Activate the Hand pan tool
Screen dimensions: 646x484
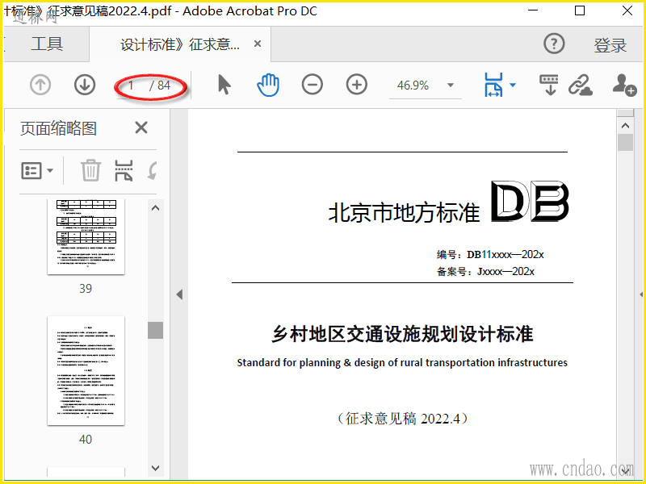(268, 85)
